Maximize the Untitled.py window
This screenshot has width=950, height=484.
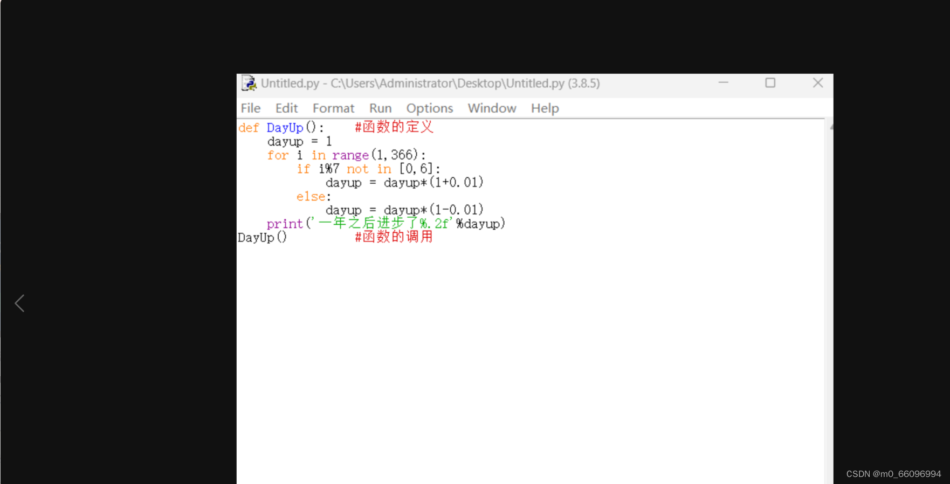pos(770,83)
